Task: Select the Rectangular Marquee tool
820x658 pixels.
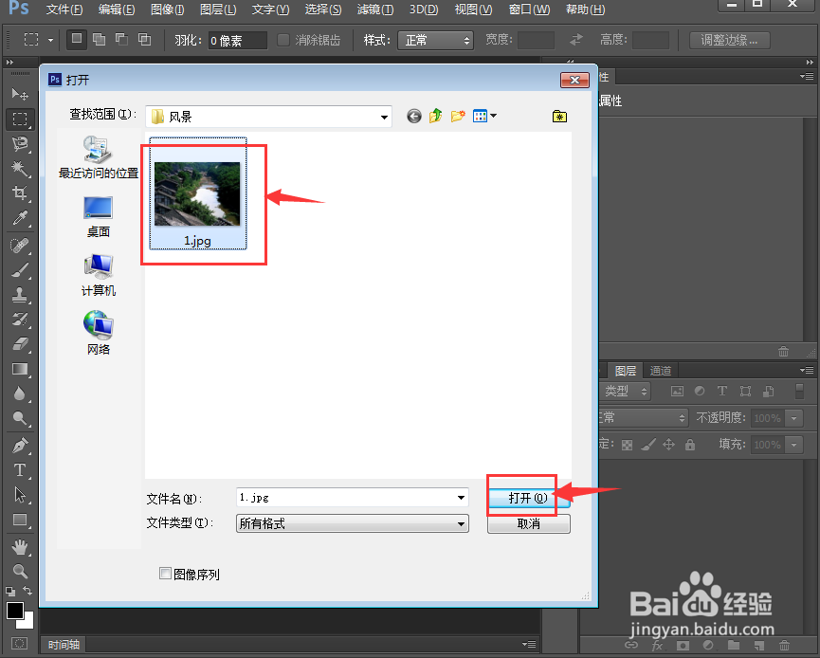Action: 20,119
